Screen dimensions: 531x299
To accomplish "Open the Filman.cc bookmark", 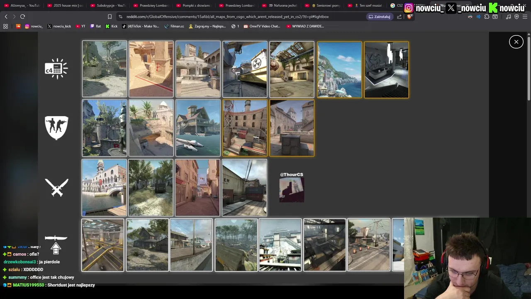I will 174,26.
